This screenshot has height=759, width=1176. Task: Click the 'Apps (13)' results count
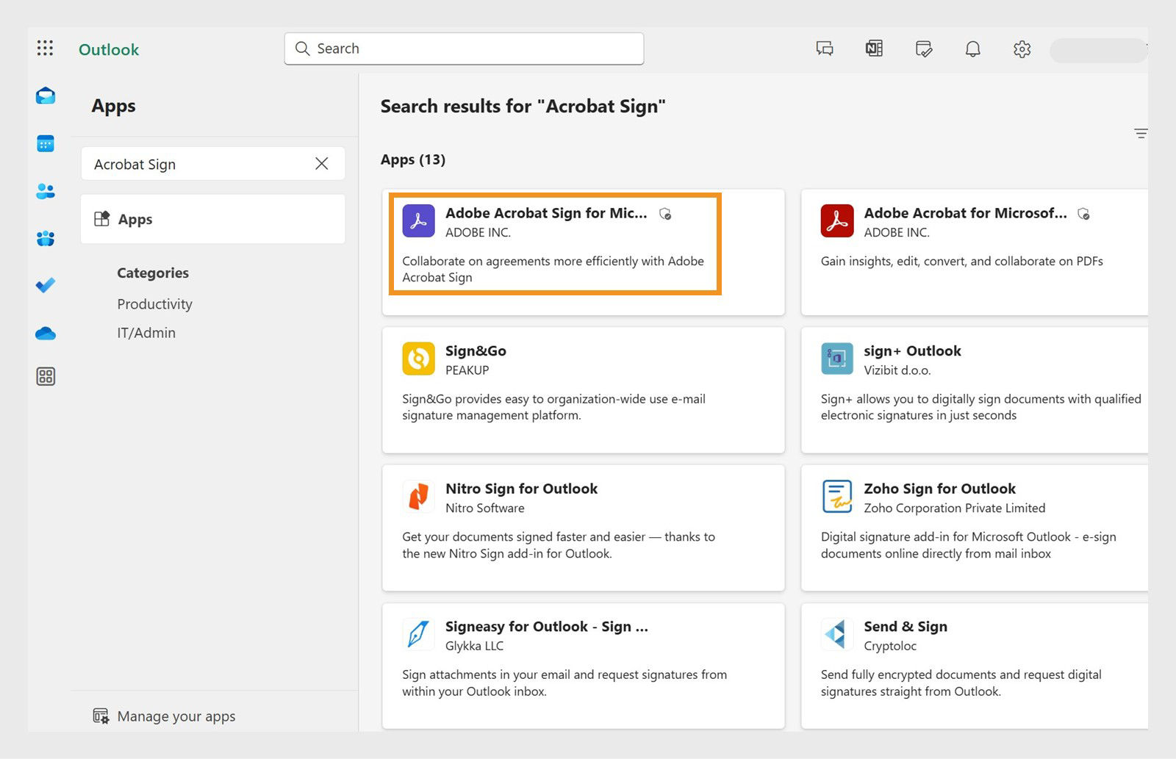tap(413, 159)
